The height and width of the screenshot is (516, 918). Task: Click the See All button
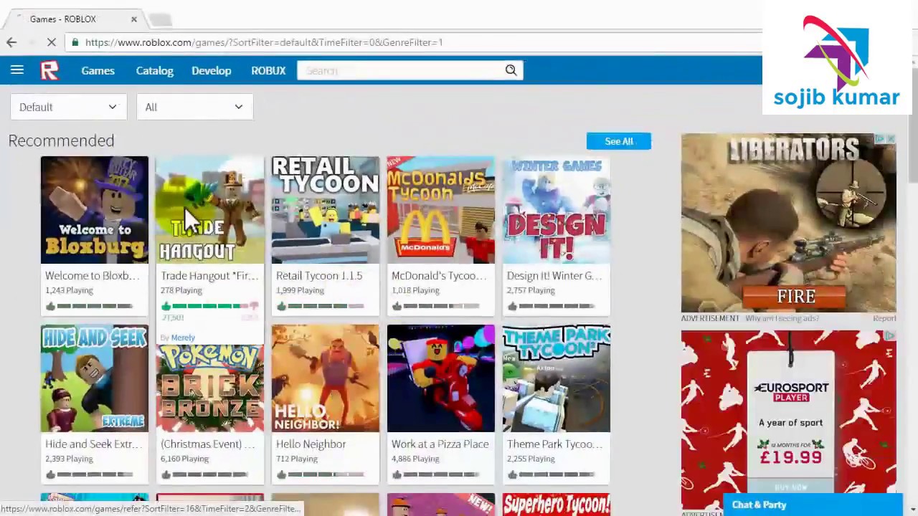tap(618, 141)
